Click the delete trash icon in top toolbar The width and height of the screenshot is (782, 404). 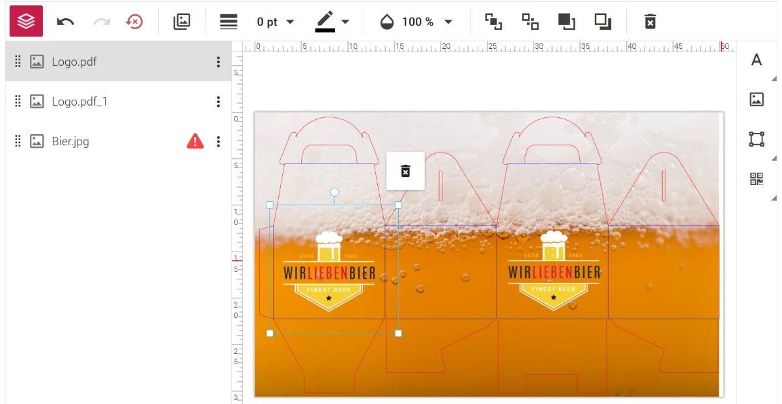coord(650,22)
